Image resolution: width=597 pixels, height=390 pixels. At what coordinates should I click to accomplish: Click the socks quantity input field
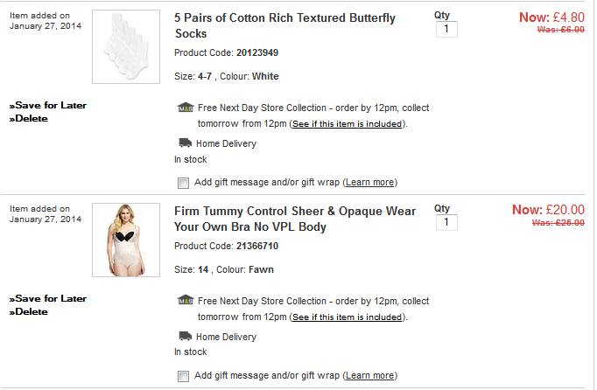(446, 30)
